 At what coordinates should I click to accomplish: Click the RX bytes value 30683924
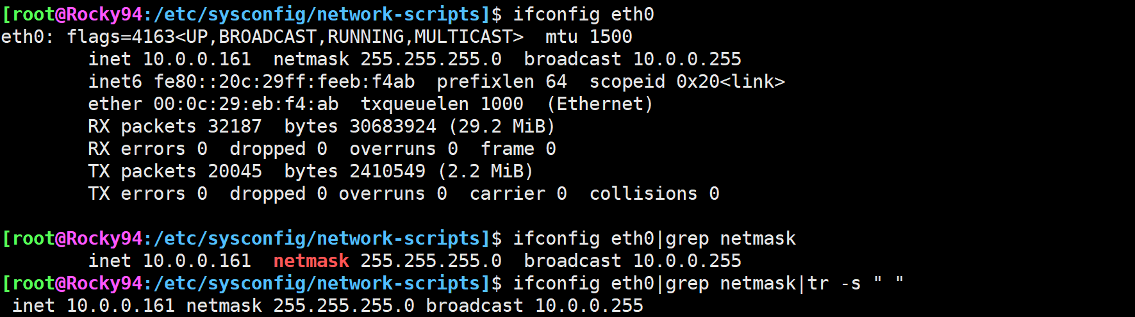click(x=392, y=127)
